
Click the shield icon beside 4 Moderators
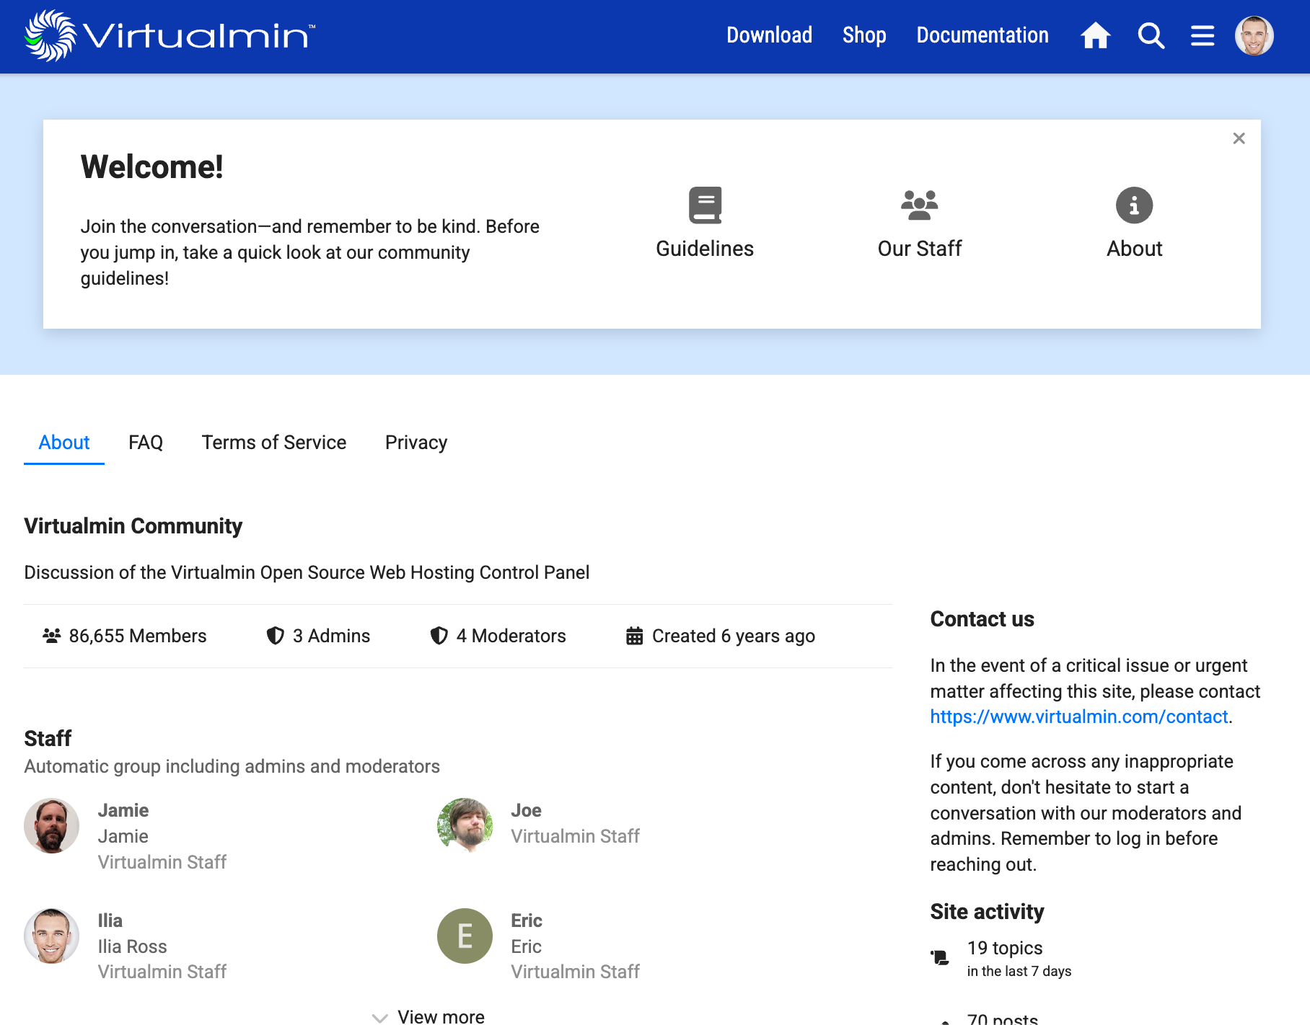439,636
